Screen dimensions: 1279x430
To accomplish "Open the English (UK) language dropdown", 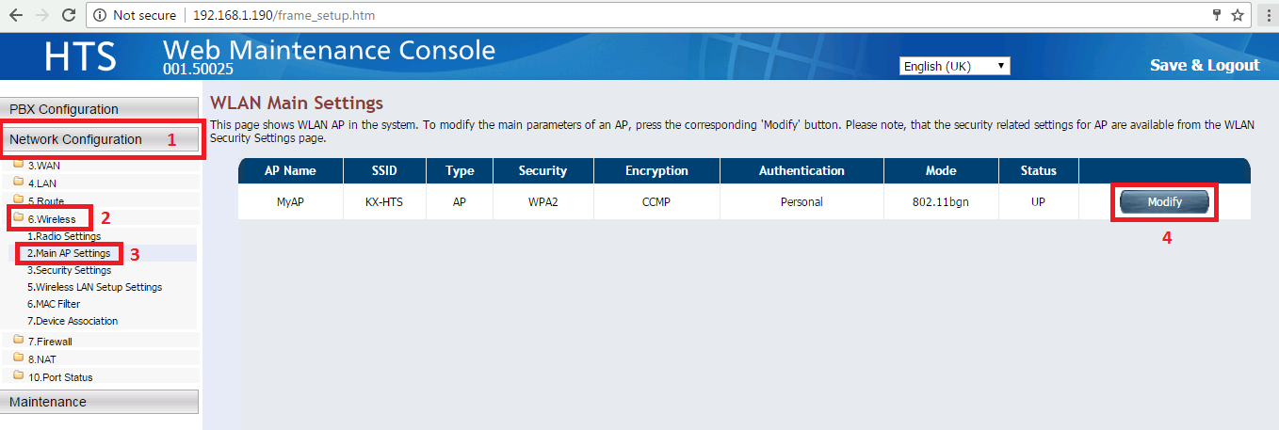I will tap(954, 66).
